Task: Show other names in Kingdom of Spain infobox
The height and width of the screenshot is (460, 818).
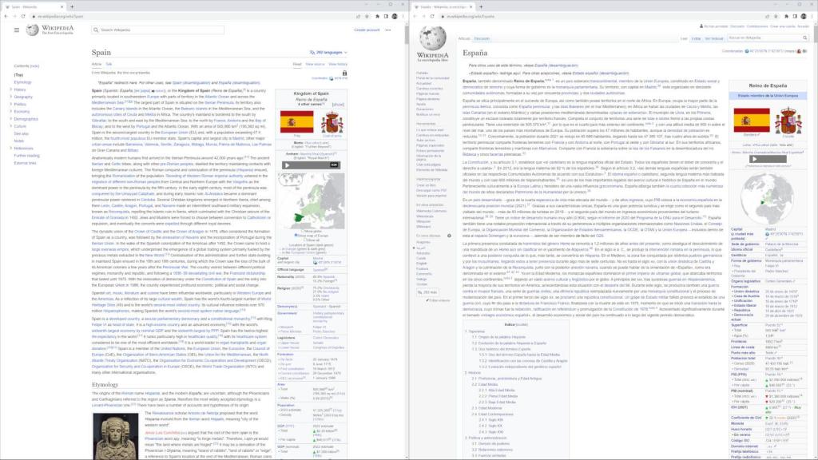Action: [338, 105]
